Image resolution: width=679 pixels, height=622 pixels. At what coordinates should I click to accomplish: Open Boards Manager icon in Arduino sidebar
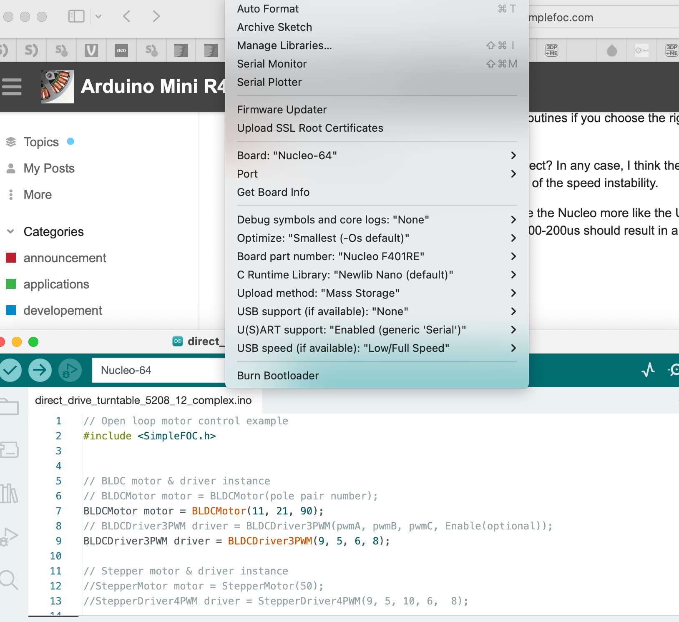point(9,450)
